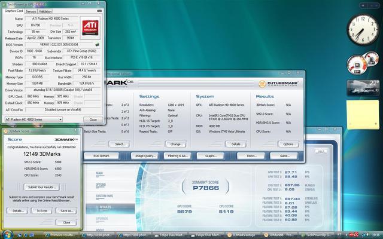Screen dimensions: 383x239
Task: Open the 3DMark06 taskbar button
Action: tap(280, 235)
